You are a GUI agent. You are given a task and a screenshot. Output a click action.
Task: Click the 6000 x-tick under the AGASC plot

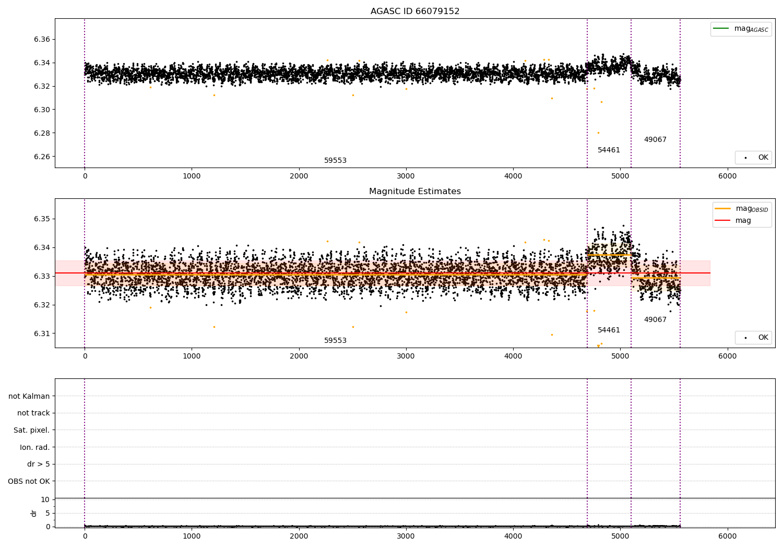pos(727,176)
